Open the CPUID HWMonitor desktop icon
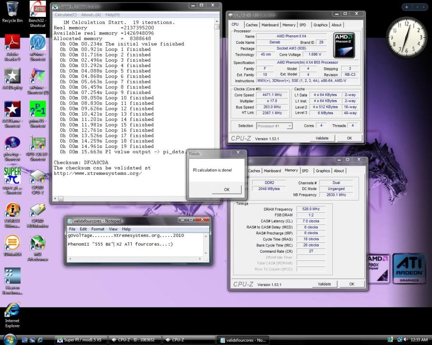 coord(38,210)
